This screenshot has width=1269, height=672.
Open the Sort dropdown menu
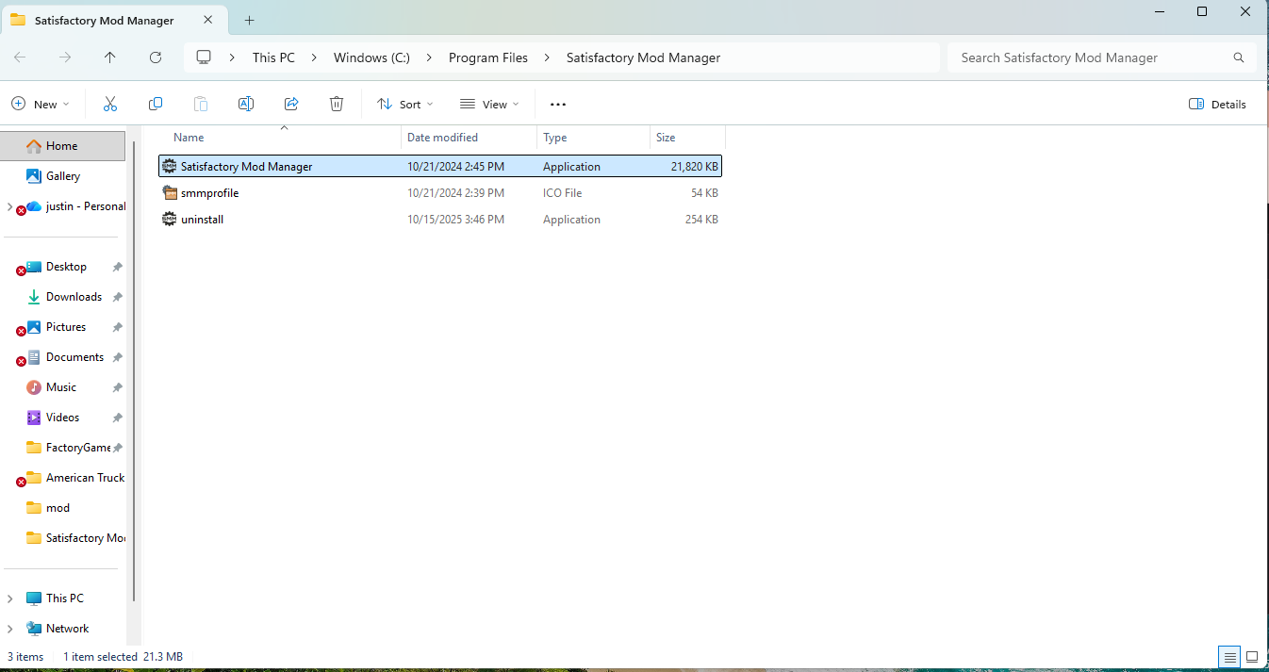click(405, 105)
